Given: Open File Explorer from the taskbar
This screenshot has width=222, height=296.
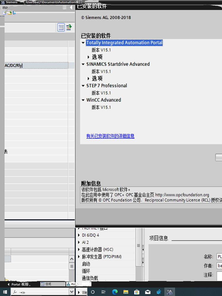Looking at the screenshot, I should click(x=126, y=292).
